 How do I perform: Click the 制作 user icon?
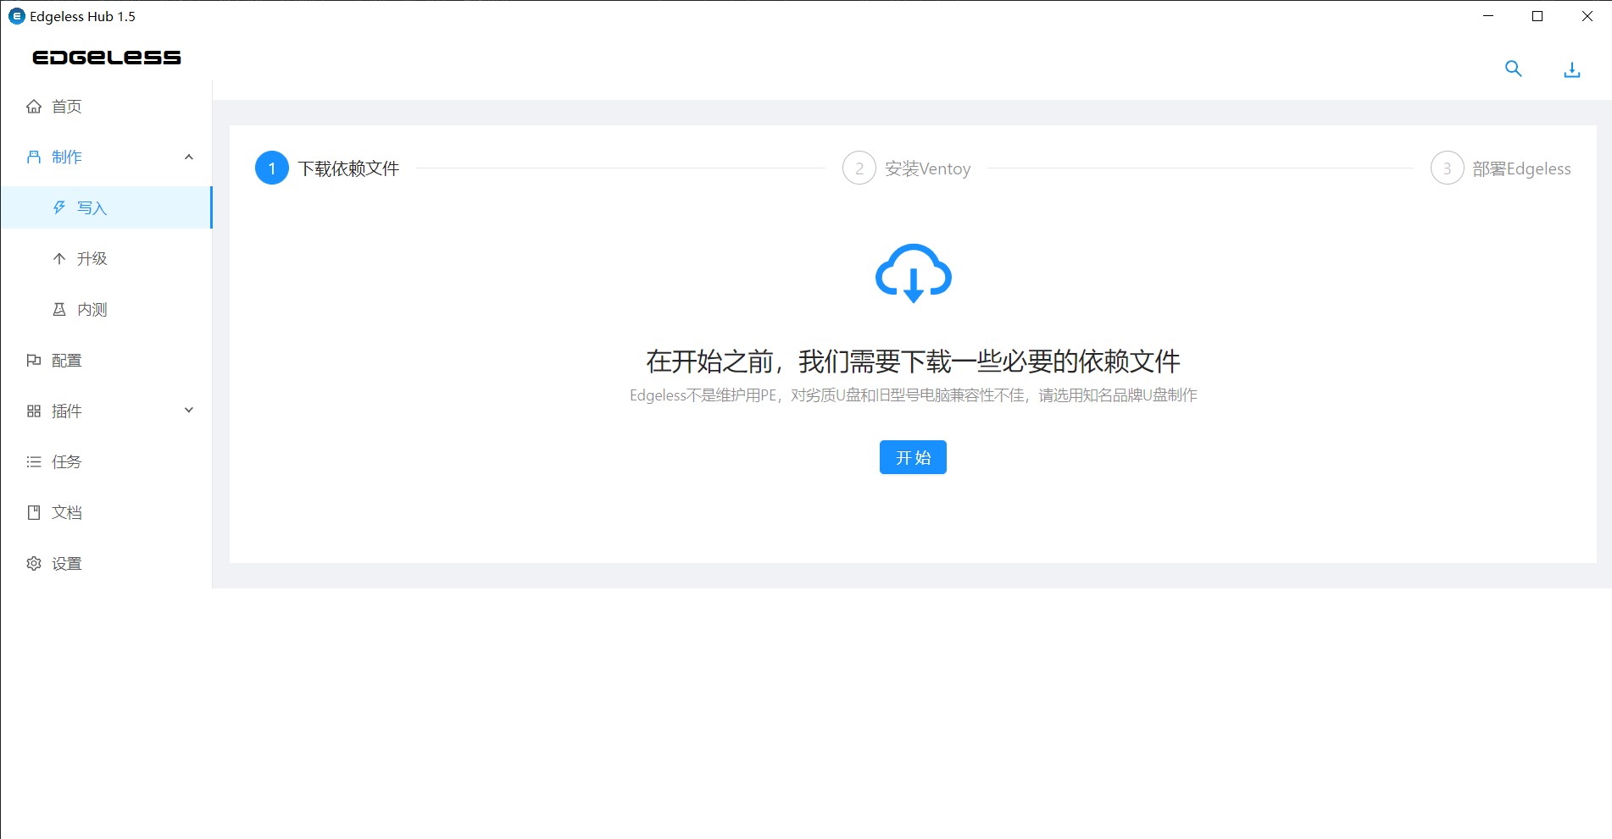(x=34, y=157)
